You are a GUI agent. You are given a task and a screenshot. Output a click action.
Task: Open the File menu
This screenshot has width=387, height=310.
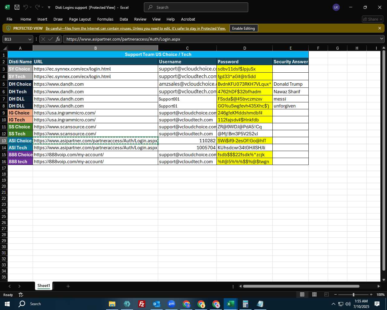click(9, 19)
